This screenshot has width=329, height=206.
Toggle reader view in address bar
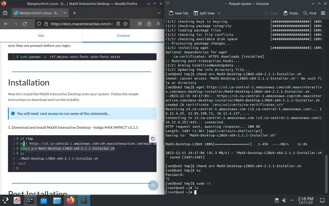tap(118, 24)
